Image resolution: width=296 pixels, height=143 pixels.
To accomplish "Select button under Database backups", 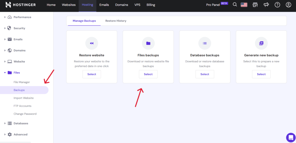I will coord(205,74).
